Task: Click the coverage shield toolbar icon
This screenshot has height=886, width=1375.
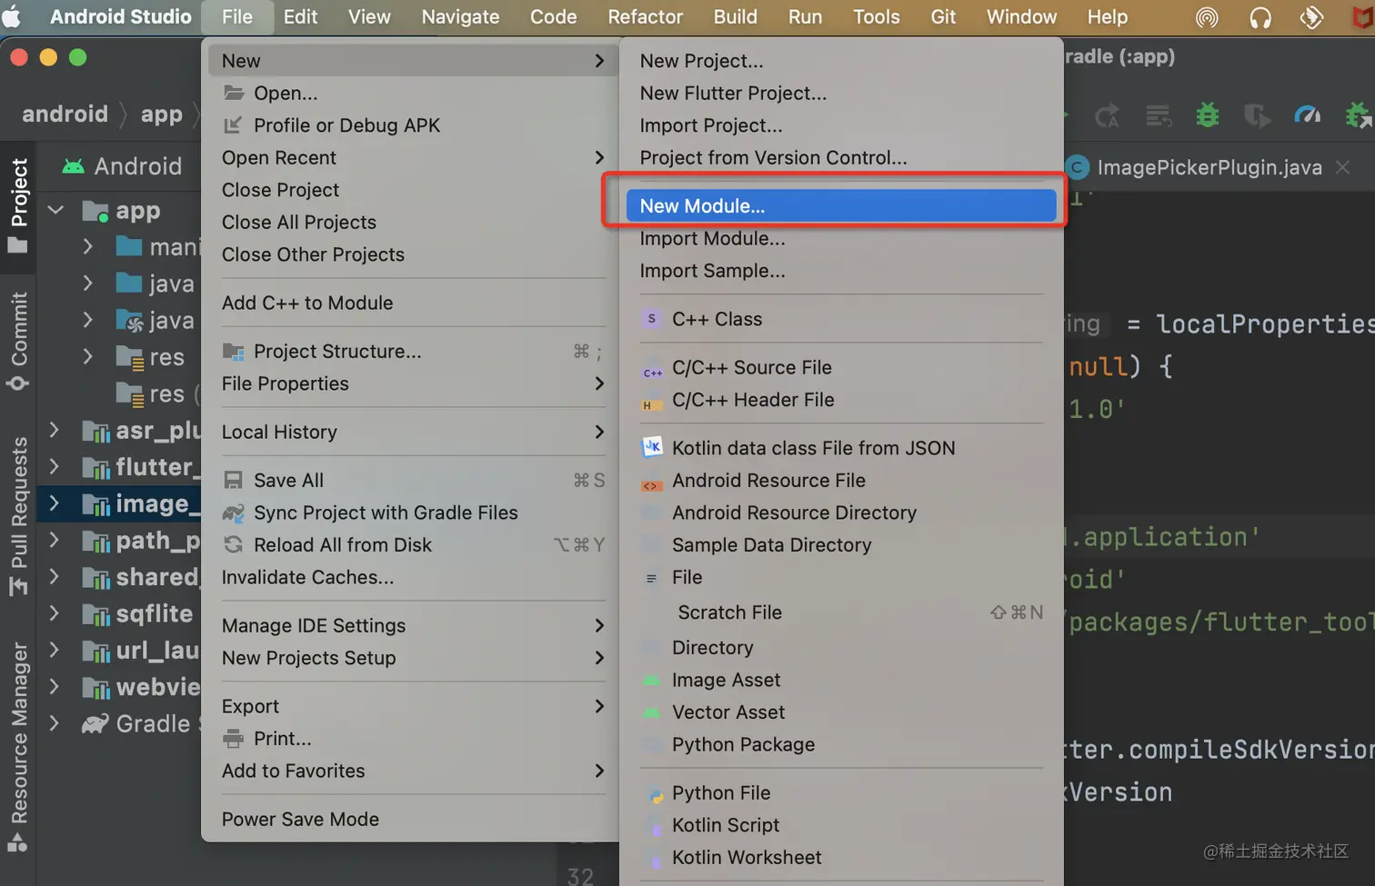Action: tap(1257, 115)
